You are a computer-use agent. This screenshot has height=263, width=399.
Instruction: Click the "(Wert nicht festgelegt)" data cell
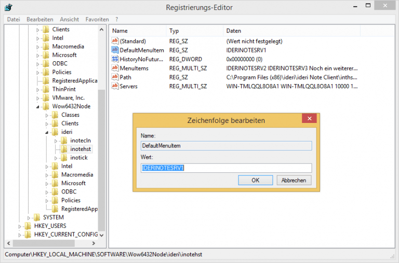click(x=254, y=41)
